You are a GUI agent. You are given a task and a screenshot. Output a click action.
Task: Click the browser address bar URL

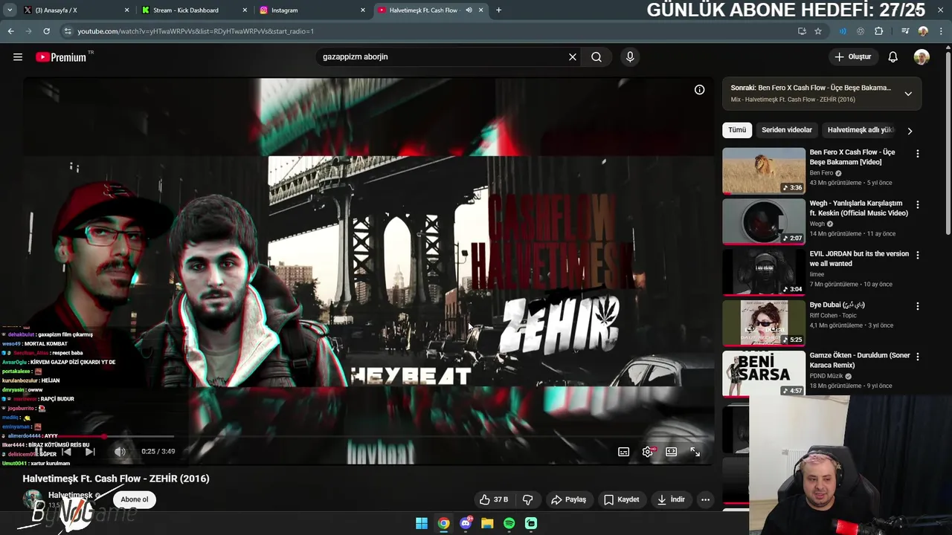point(196,31)
